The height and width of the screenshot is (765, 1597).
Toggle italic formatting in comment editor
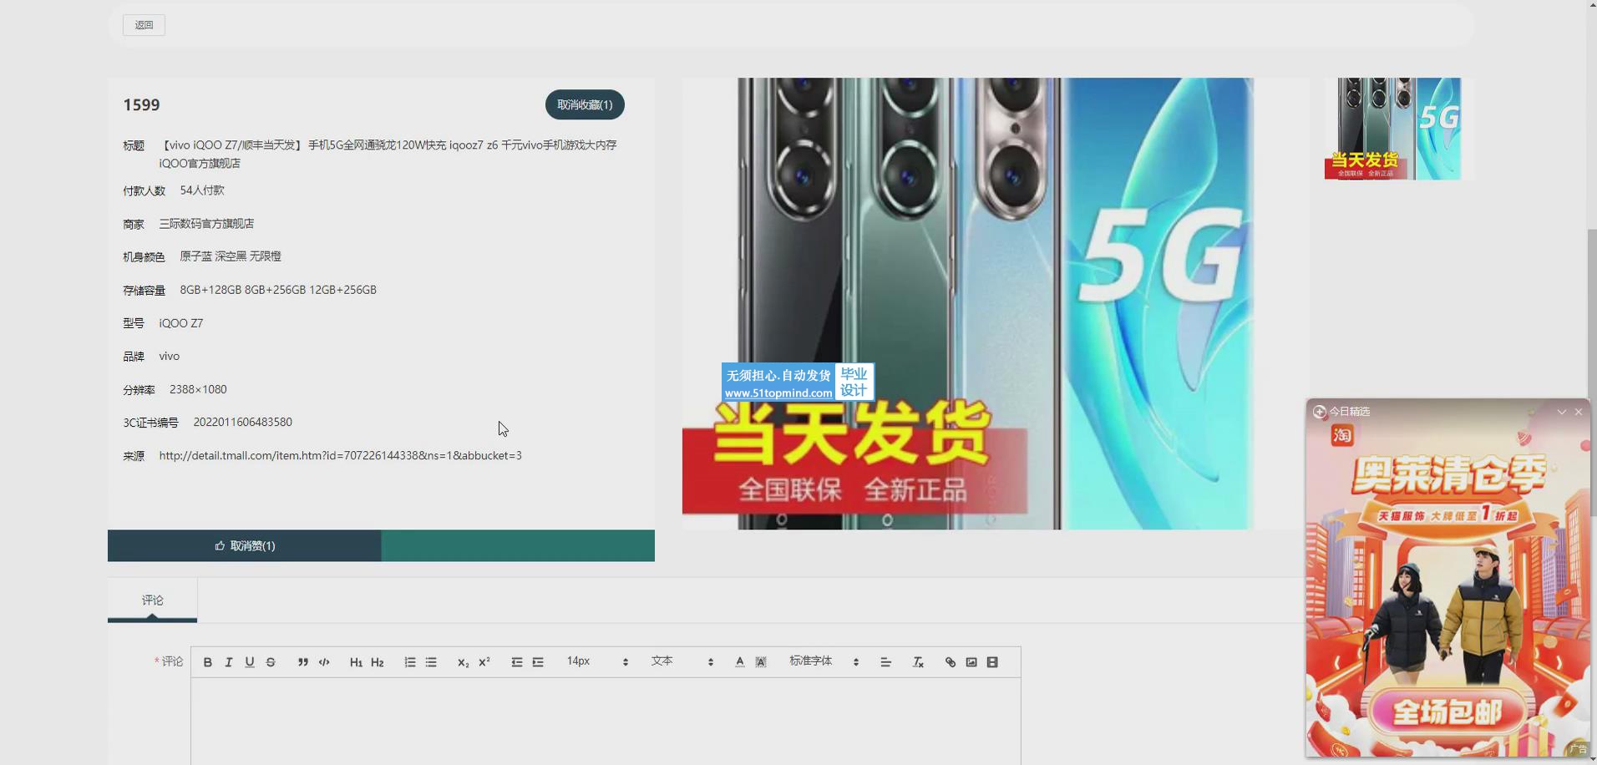point(228,662)
